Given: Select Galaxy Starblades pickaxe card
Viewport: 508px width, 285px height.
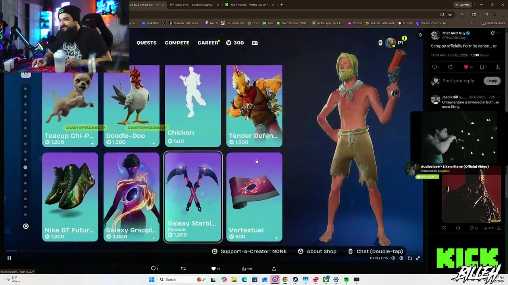Looking at the screenshot, I should pyautogui.click(x=193, y=197).
